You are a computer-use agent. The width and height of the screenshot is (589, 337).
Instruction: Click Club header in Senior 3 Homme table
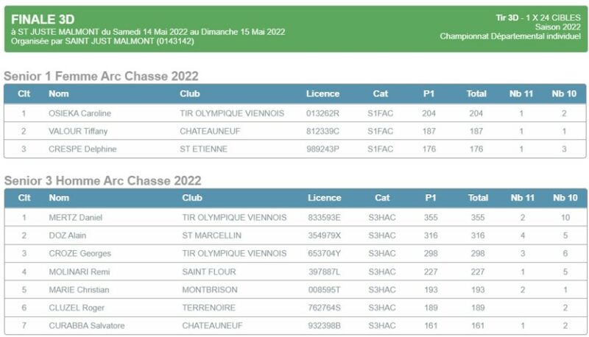192,198
